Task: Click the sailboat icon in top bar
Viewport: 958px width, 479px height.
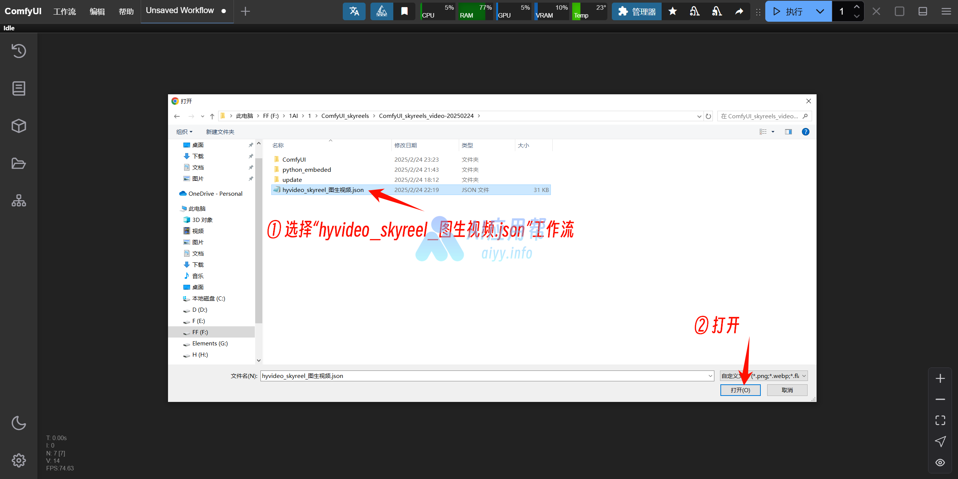Action: pos(382,11)
